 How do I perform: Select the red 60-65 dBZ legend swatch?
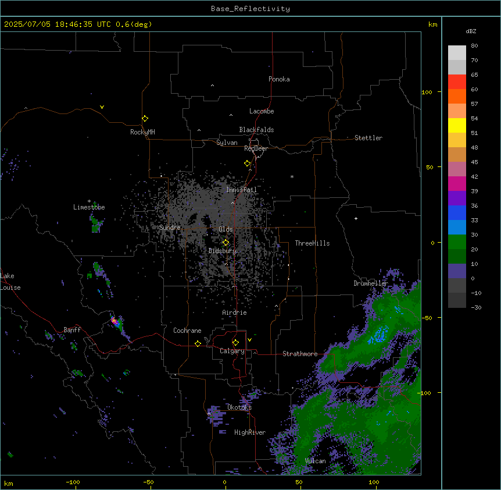(457, 82)
